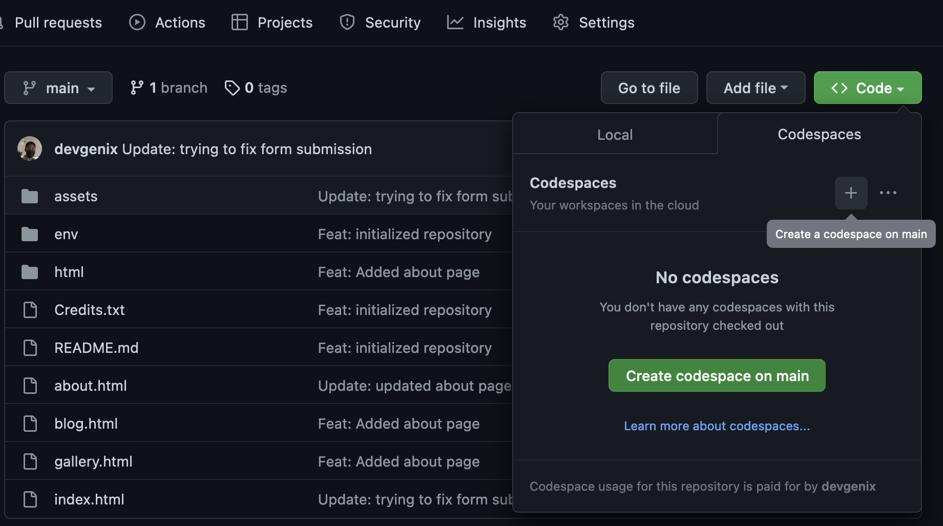943x526 pixels.
Task: Switch to the Local tab
Action: (x=615, y=134)
